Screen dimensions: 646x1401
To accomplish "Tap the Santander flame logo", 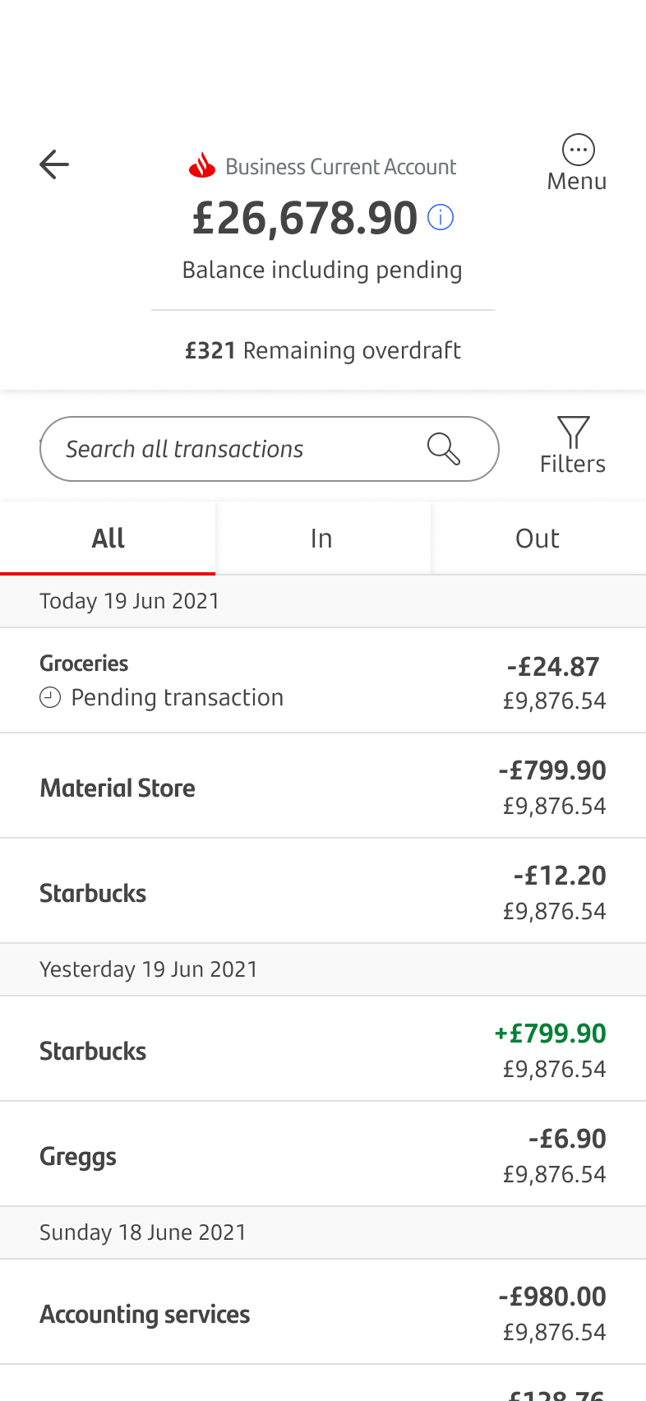I will click(202, 166).
